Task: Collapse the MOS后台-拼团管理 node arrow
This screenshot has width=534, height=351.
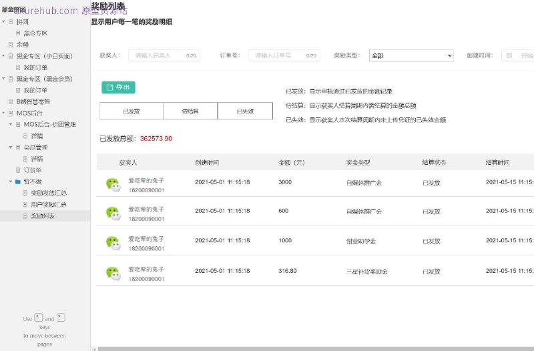Action: click(11, 124)
